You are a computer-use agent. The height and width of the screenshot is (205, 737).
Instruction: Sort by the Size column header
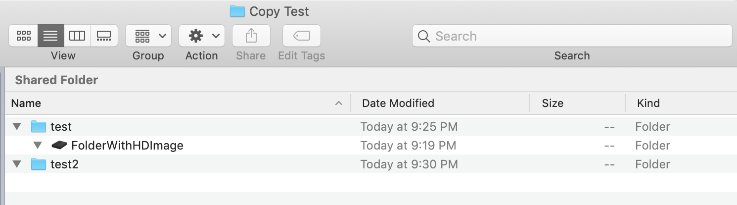578,103
